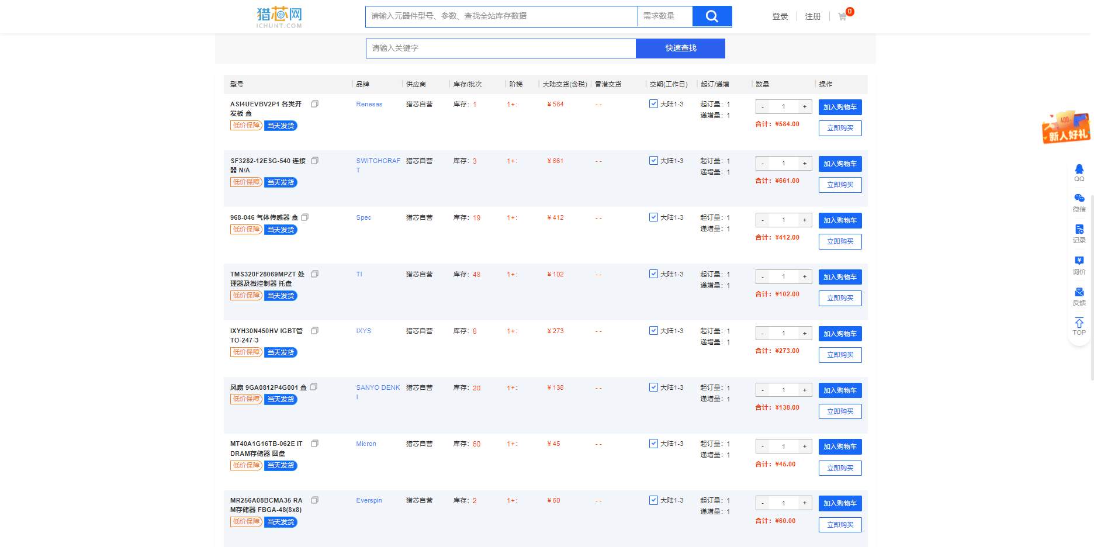Click the 库存/批次 column header
This screenshot has height=547, width=1094.
pos(468,84)
